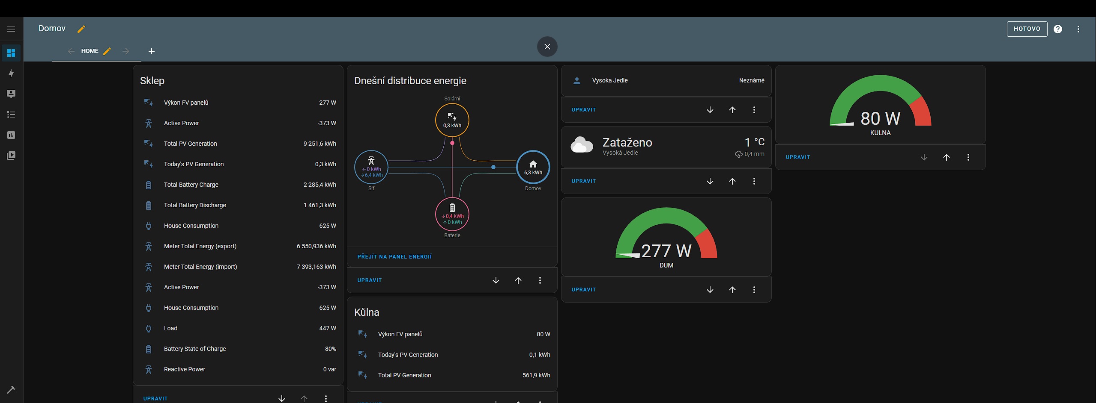Open energy distribution card options menu
Screen dimensions: 1096x403
(540, 280)
